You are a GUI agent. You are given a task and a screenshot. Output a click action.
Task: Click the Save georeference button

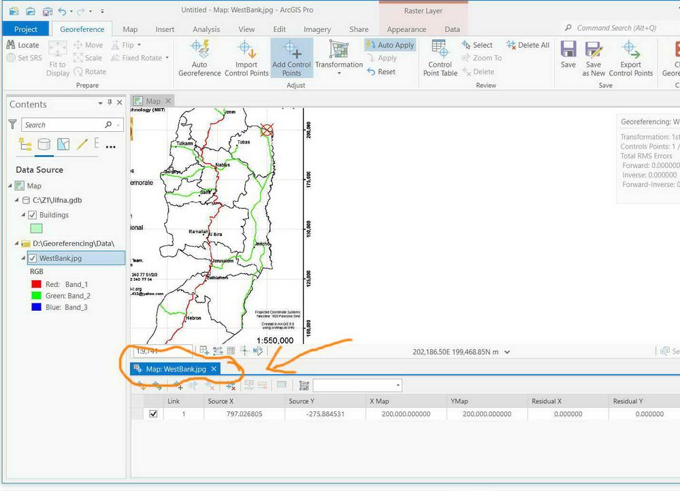(568, 54)
